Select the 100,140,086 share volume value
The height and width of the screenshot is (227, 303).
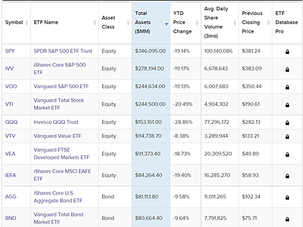(218, 51)
